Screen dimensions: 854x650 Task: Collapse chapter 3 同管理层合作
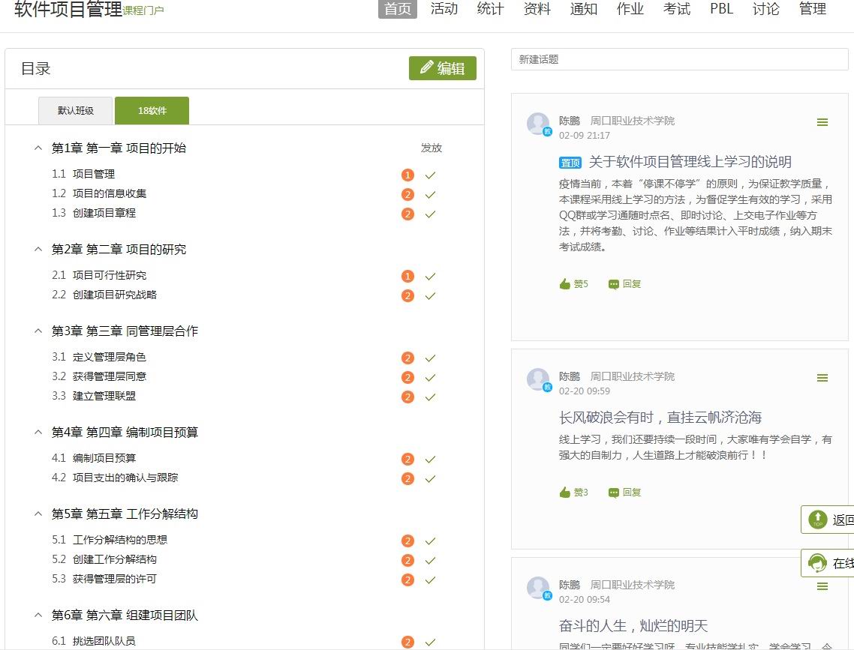click(38, 331)
